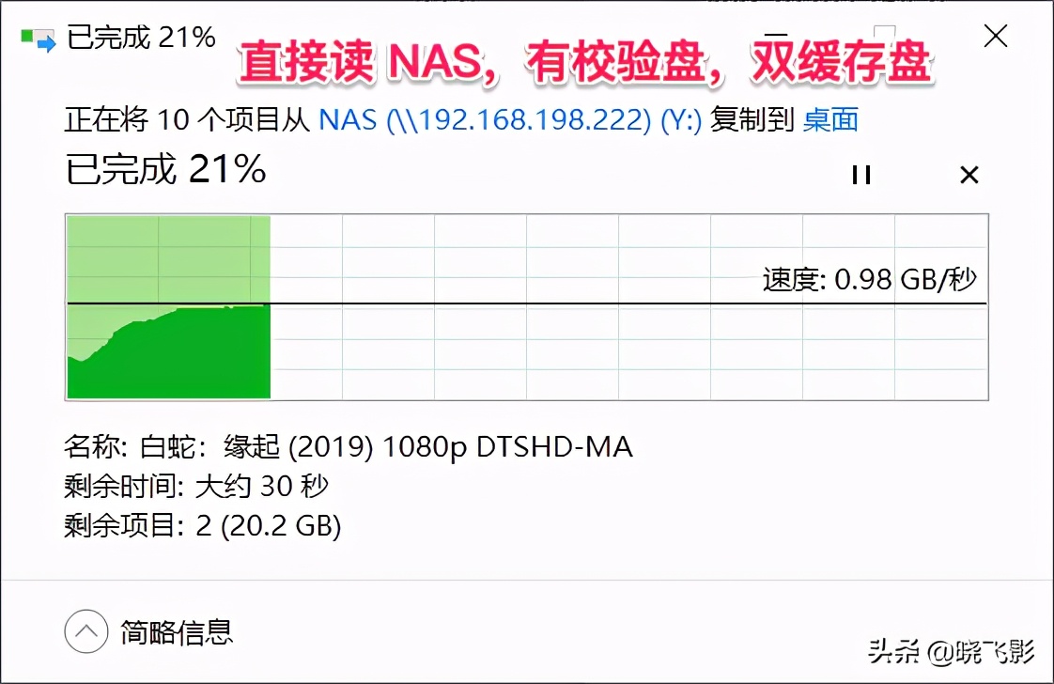This screenshot has width=1054, height=684.
Task: Click the 速度: 0.98 GB/秒 label
Action: (869, 279)
